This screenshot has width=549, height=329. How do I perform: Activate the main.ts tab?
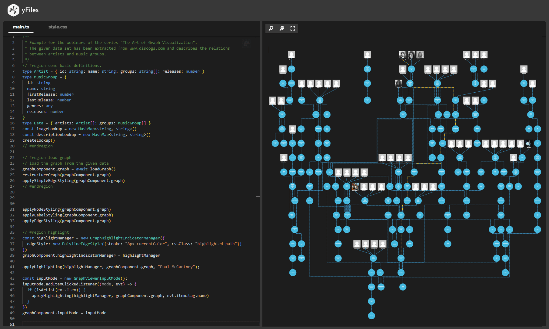tap(21, 27)
